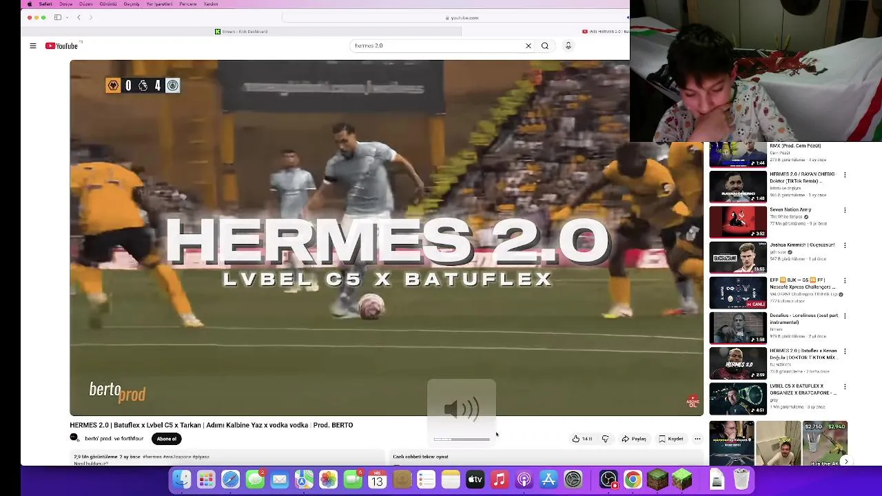Go forward with Safari's forward arrow
Screen dimensions: 882x496
pyautogui.click(x=90, y=17)
